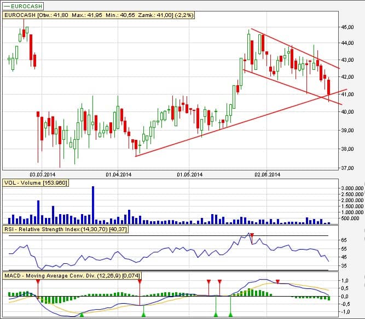Click the leftmost red MACD sell marker
Image resolution: width=365 pixels, height=319 pixels.
click(x=38, y=282)
